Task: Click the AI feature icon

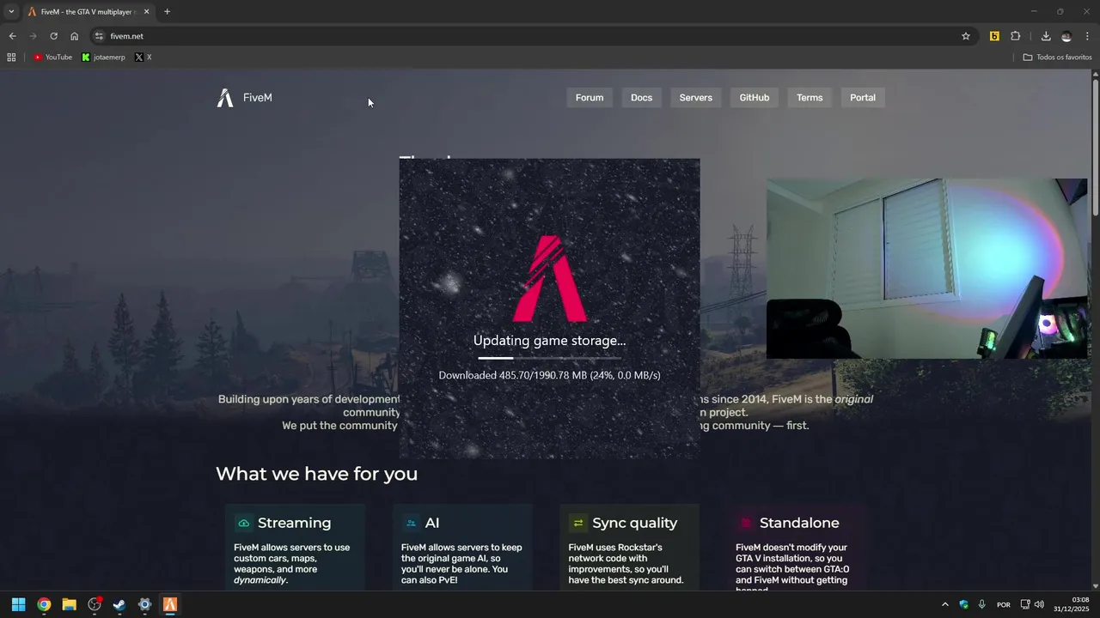Action: click(411, 523)
